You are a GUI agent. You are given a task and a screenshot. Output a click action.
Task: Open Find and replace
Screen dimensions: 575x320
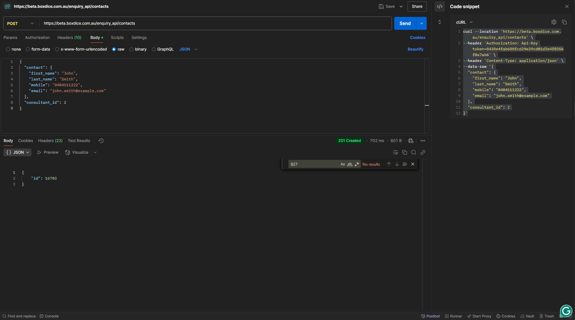click(19, 316)
